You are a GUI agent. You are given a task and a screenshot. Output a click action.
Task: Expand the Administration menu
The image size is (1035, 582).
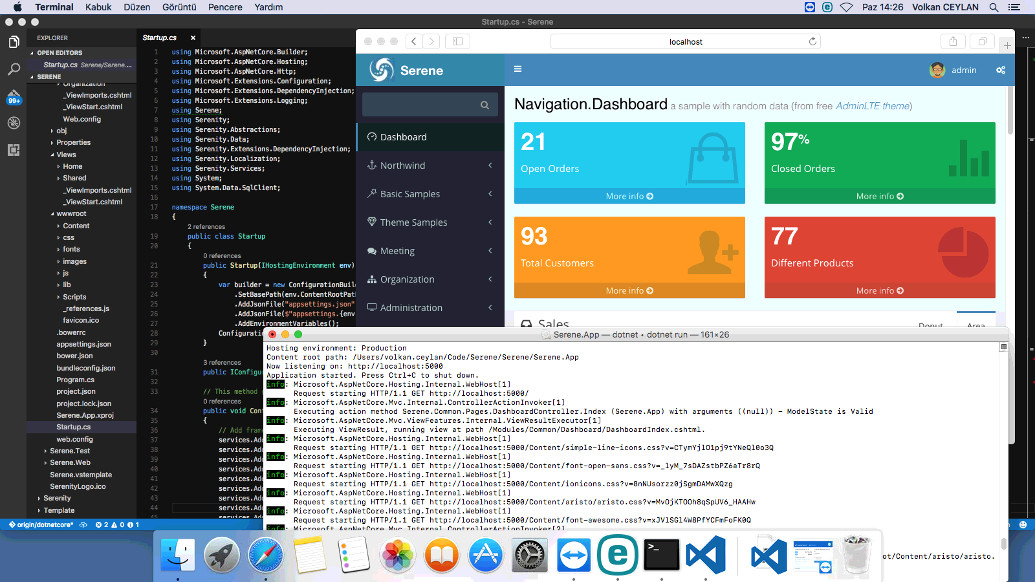(x=430, y=308)
